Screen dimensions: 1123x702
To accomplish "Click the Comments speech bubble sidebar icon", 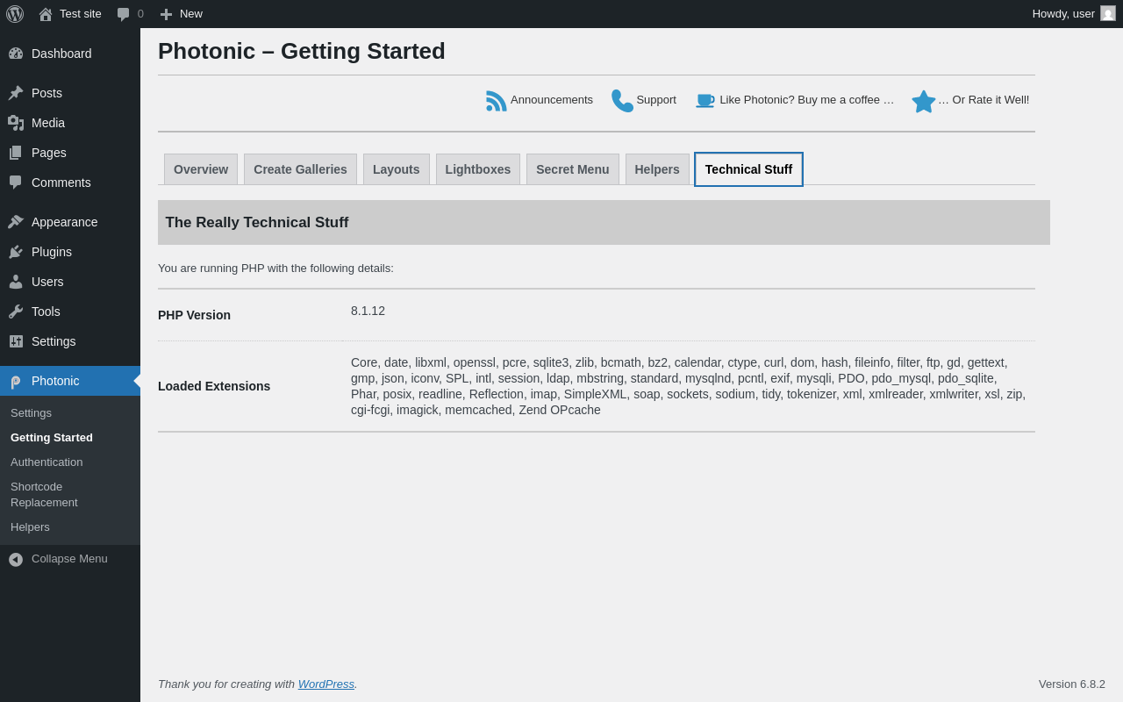I will tap(16, 183).
